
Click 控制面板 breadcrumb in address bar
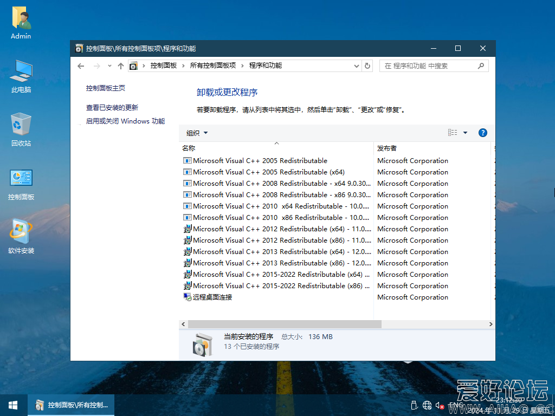pos(164,66)
